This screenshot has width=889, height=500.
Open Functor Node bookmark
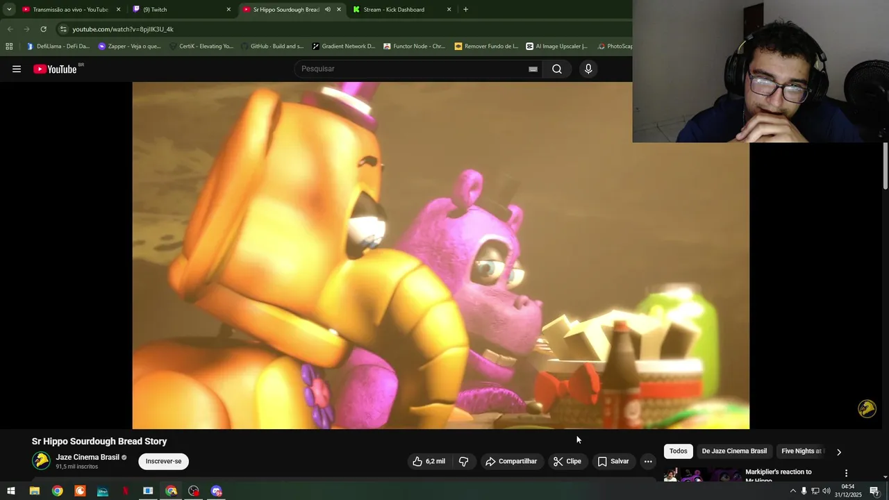414,47
